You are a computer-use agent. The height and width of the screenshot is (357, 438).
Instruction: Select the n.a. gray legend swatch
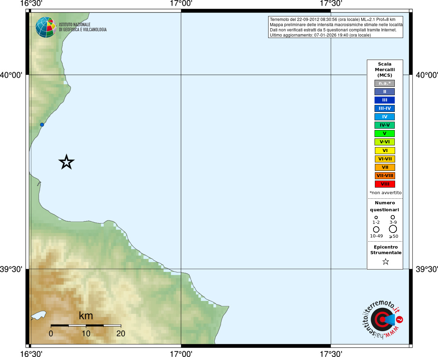(x=385, y=83)
